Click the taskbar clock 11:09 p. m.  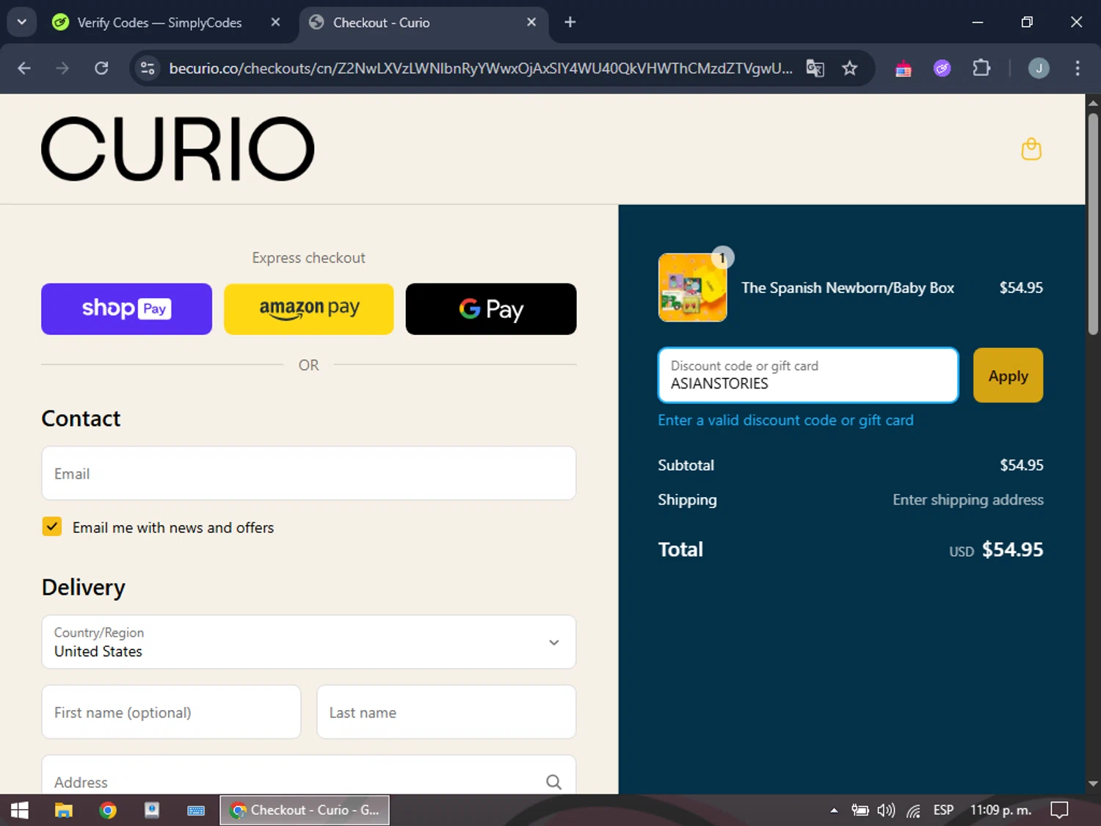point(1000,810)
